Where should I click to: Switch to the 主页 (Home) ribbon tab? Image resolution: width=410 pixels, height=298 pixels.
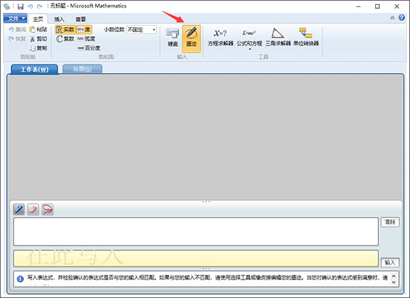pos(38,19)
